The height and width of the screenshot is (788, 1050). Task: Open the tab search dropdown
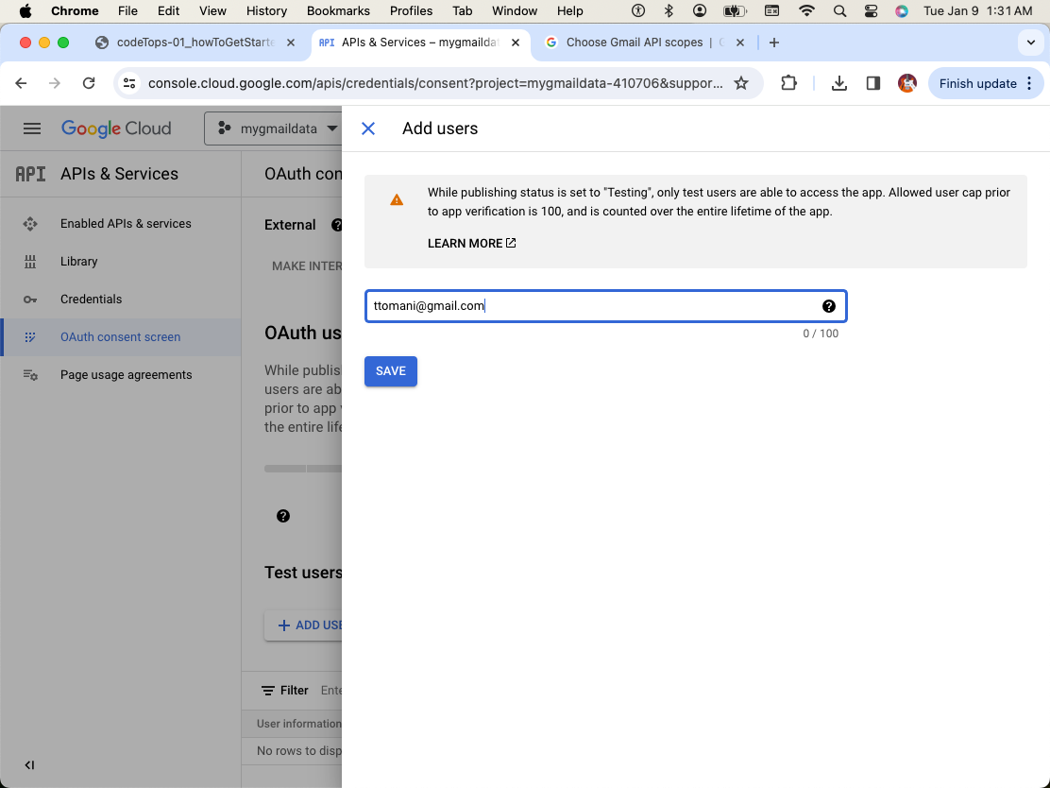coord(1030,43)
